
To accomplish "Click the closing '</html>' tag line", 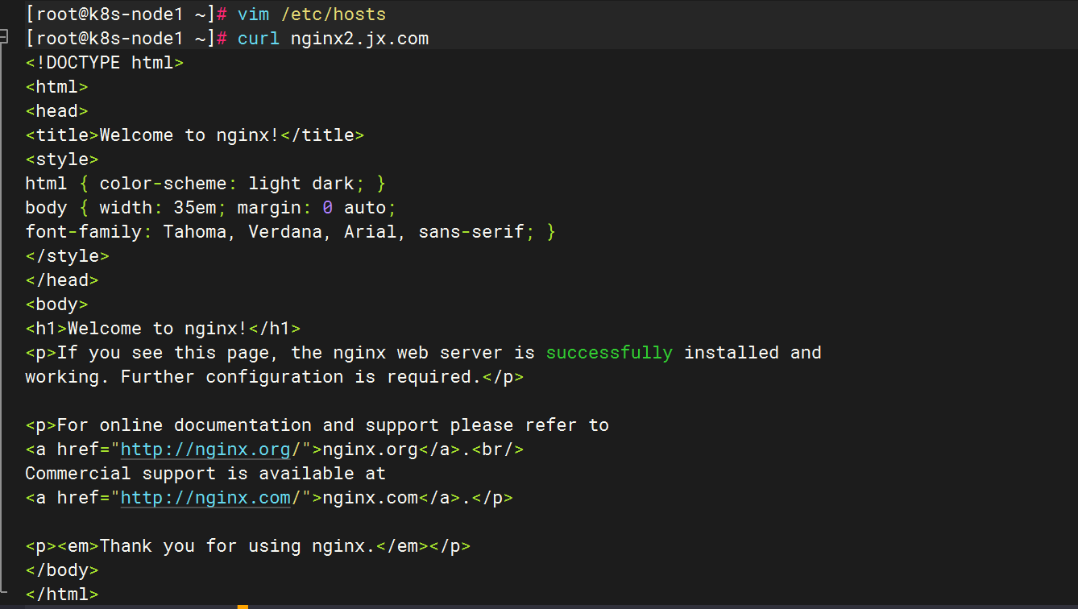I will 62,594.
